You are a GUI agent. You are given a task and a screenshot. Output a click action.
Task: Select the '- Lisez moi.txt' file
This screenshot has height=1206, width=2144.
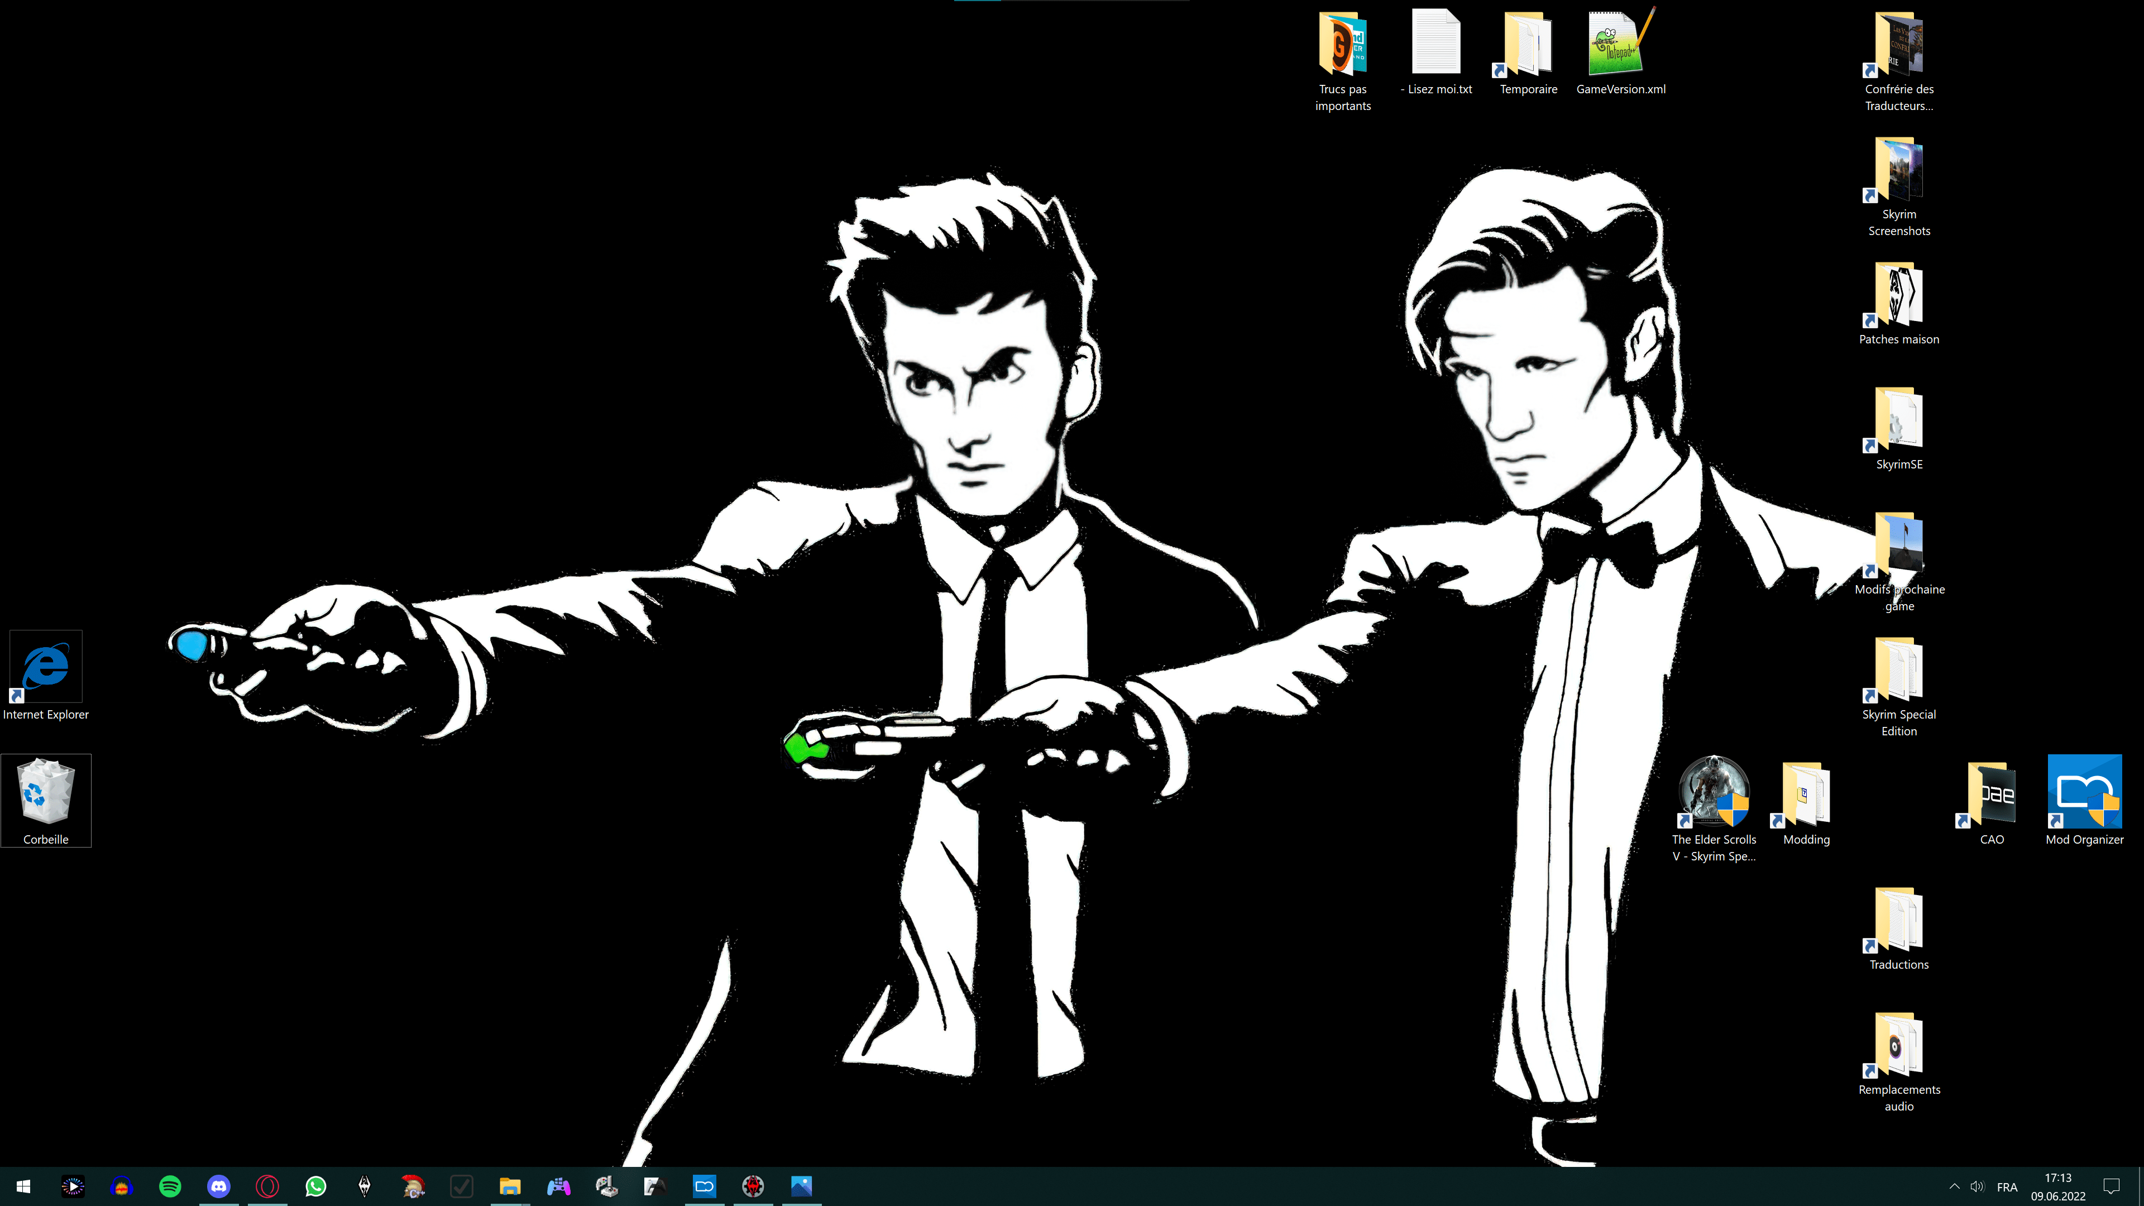point(1435,51)
